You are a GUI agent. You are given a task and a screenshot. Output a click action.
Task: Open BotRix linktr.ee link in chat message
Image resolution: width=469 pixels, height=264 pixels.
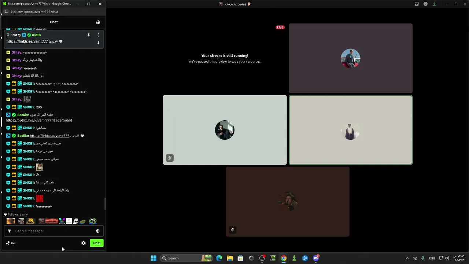[x=49, y=136]
